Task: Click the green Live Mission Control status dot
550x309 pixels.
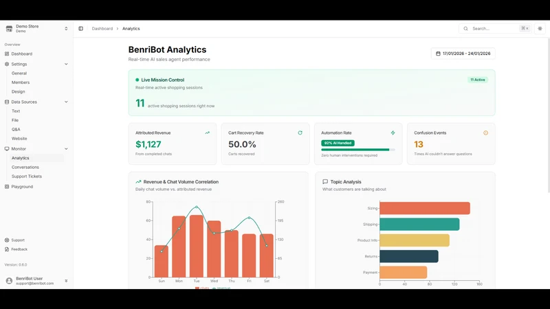Action: click(x=137, y=80)
